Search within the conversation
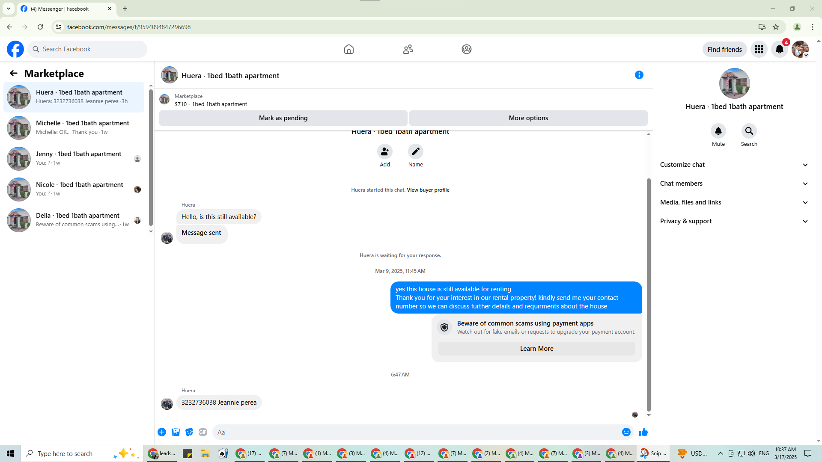Viewport: 822px width, 462px height. point(749,131)
